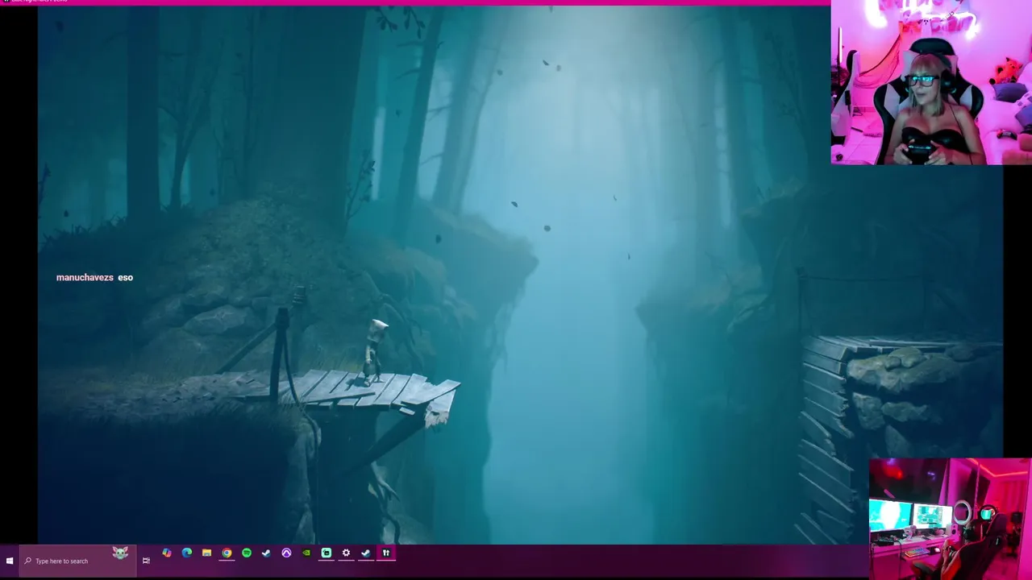Click the game character on the wooden platform
1032x580 pixels.
click(373, 351)
